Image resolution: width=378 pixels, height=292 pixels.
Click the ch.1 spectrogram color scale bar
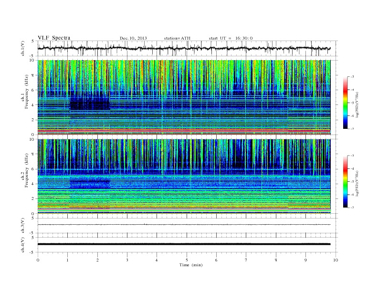[x=345, y=103]
